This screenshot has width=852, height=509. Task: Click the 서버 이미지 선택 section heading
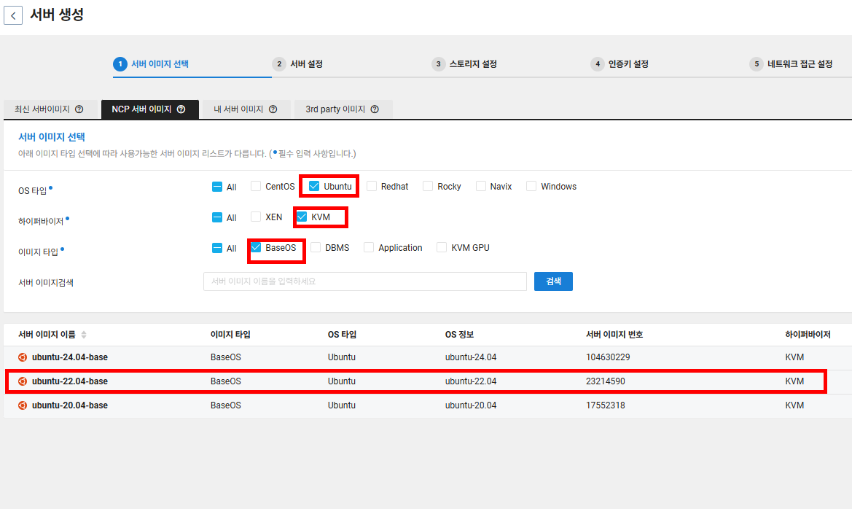tap(52, 137)
